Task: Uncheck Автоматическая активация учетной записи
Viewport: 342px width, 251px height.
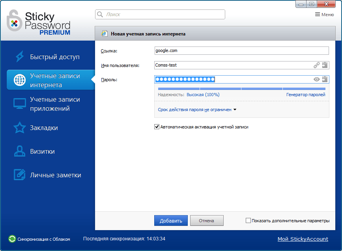Action: coord(157,127)
